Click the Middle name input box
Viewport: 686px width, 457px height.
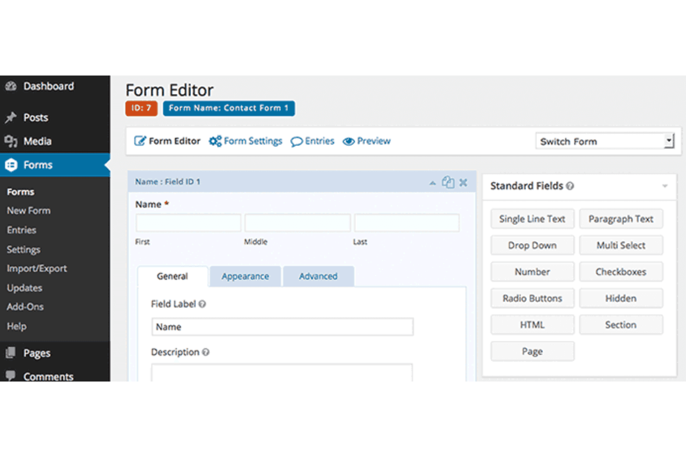[298, 223]
